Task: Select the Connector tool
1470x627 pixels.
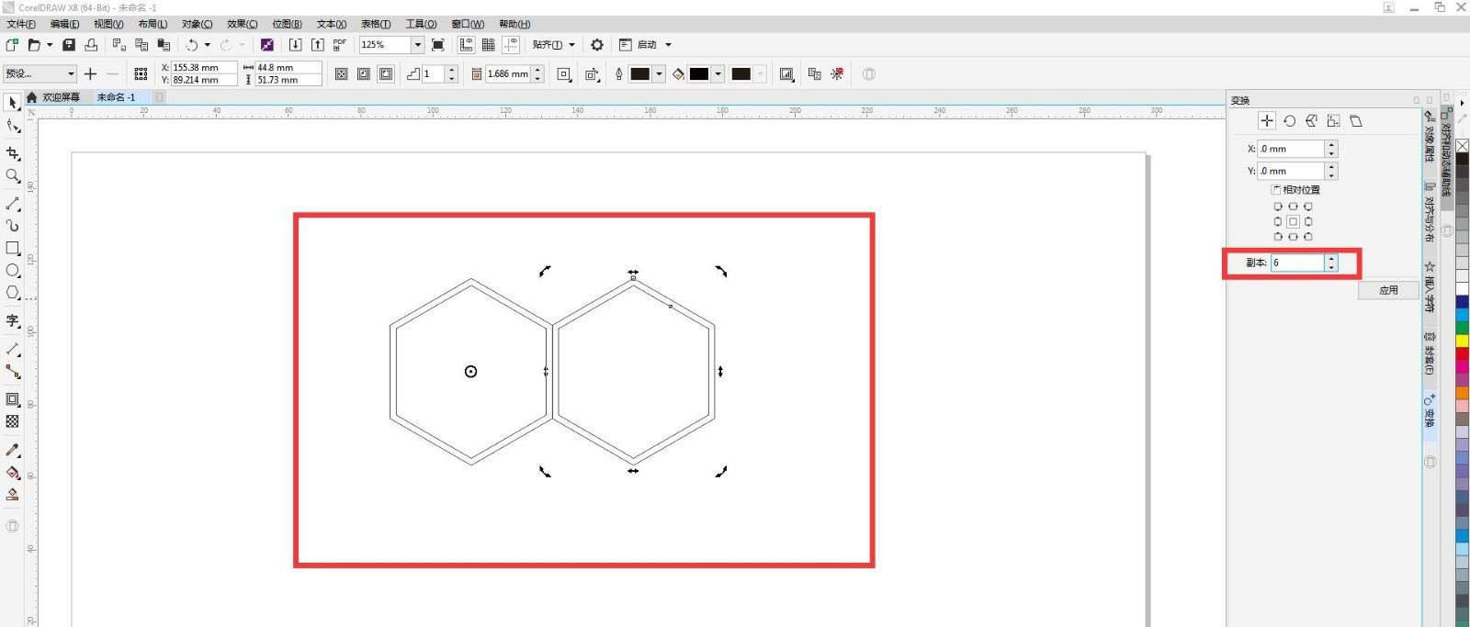Action: (13, 372)
